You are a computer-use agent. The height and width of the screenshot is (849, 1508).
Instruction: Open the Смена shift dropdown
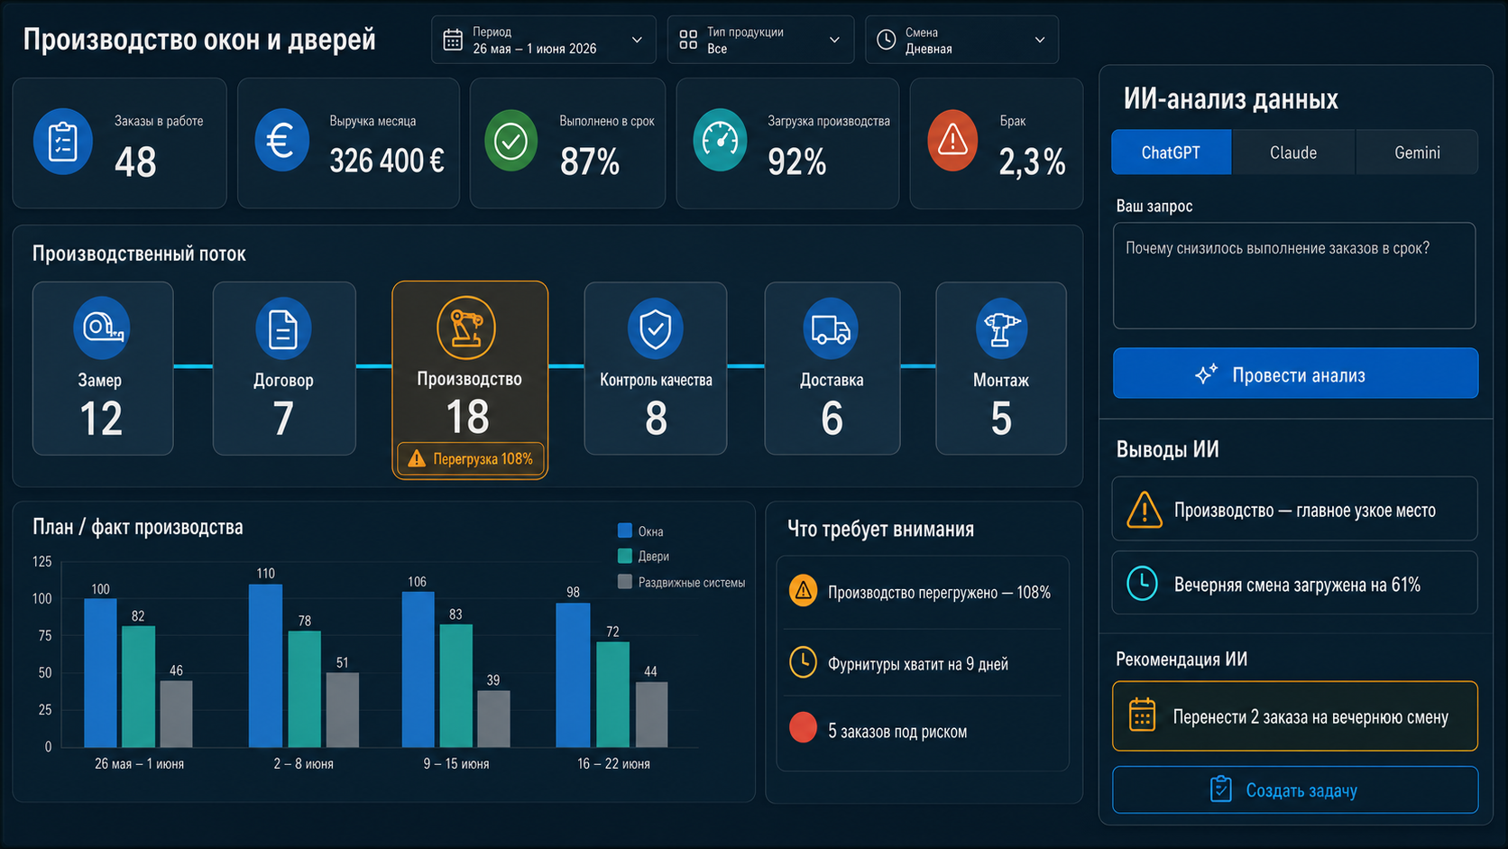[x=961, y=40]
